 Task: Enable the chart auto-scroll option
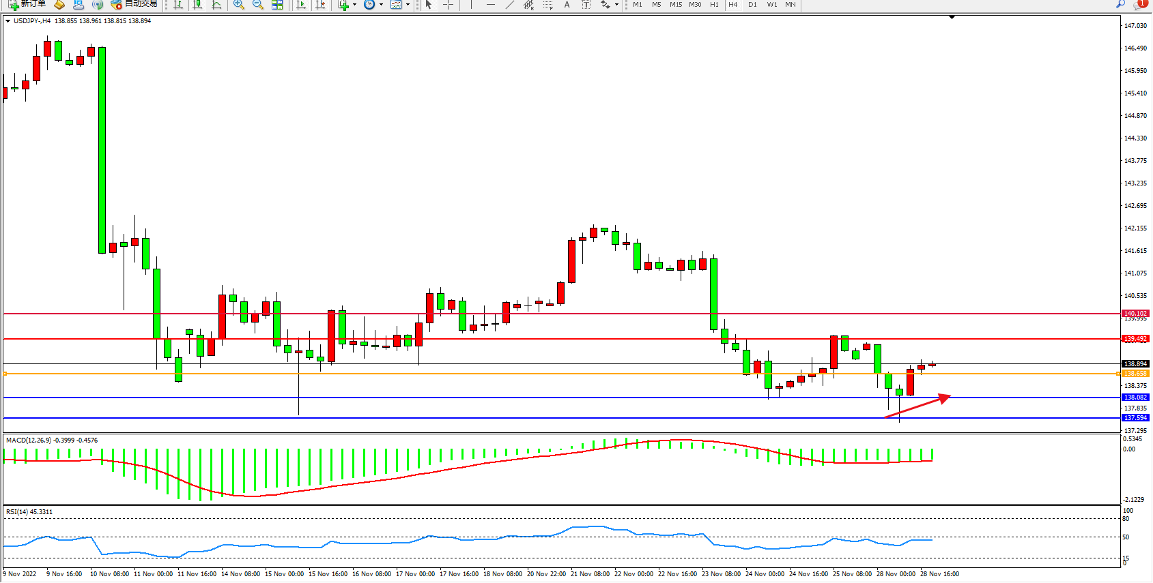tap(300, 5)
